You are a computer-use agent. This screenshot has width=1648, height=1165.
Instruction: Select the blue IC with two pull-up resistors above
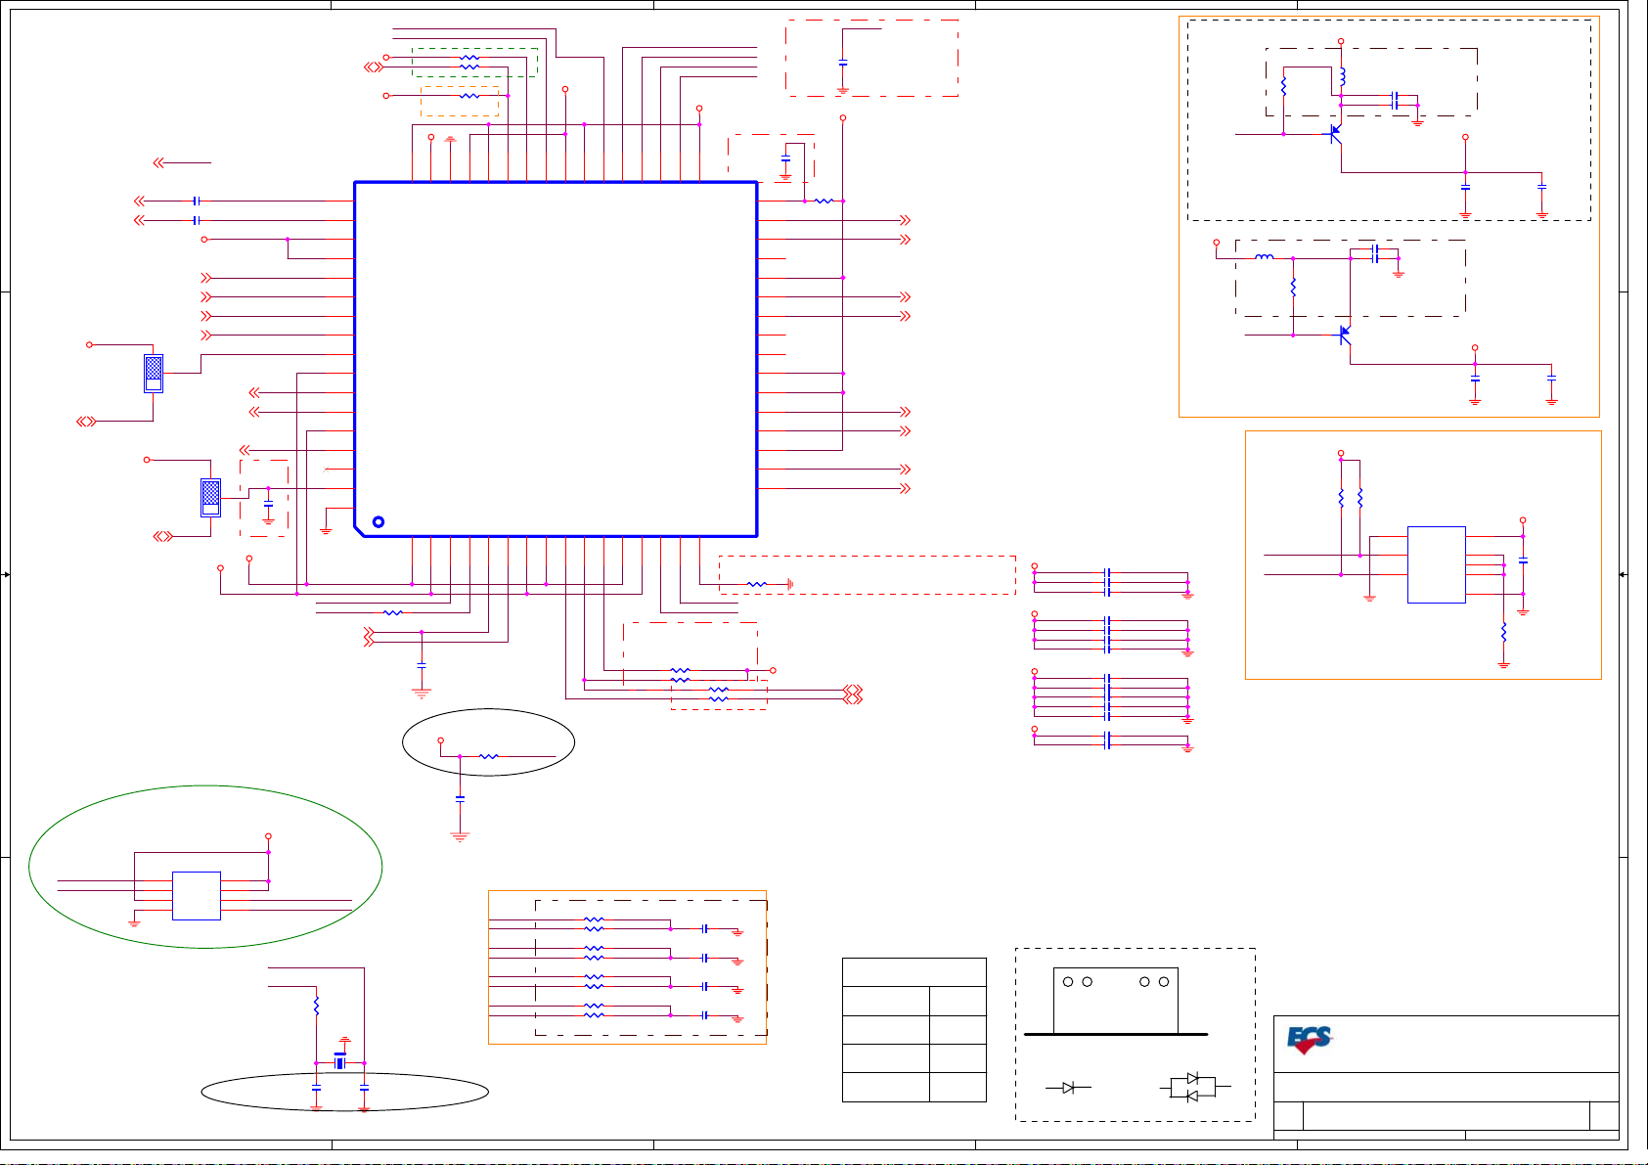click(x=1436, y=564)
